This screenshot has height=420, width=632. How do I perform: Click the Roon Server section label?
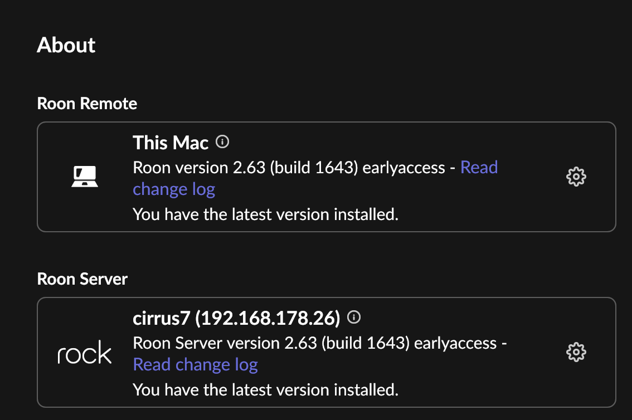[x=82, y=279]
